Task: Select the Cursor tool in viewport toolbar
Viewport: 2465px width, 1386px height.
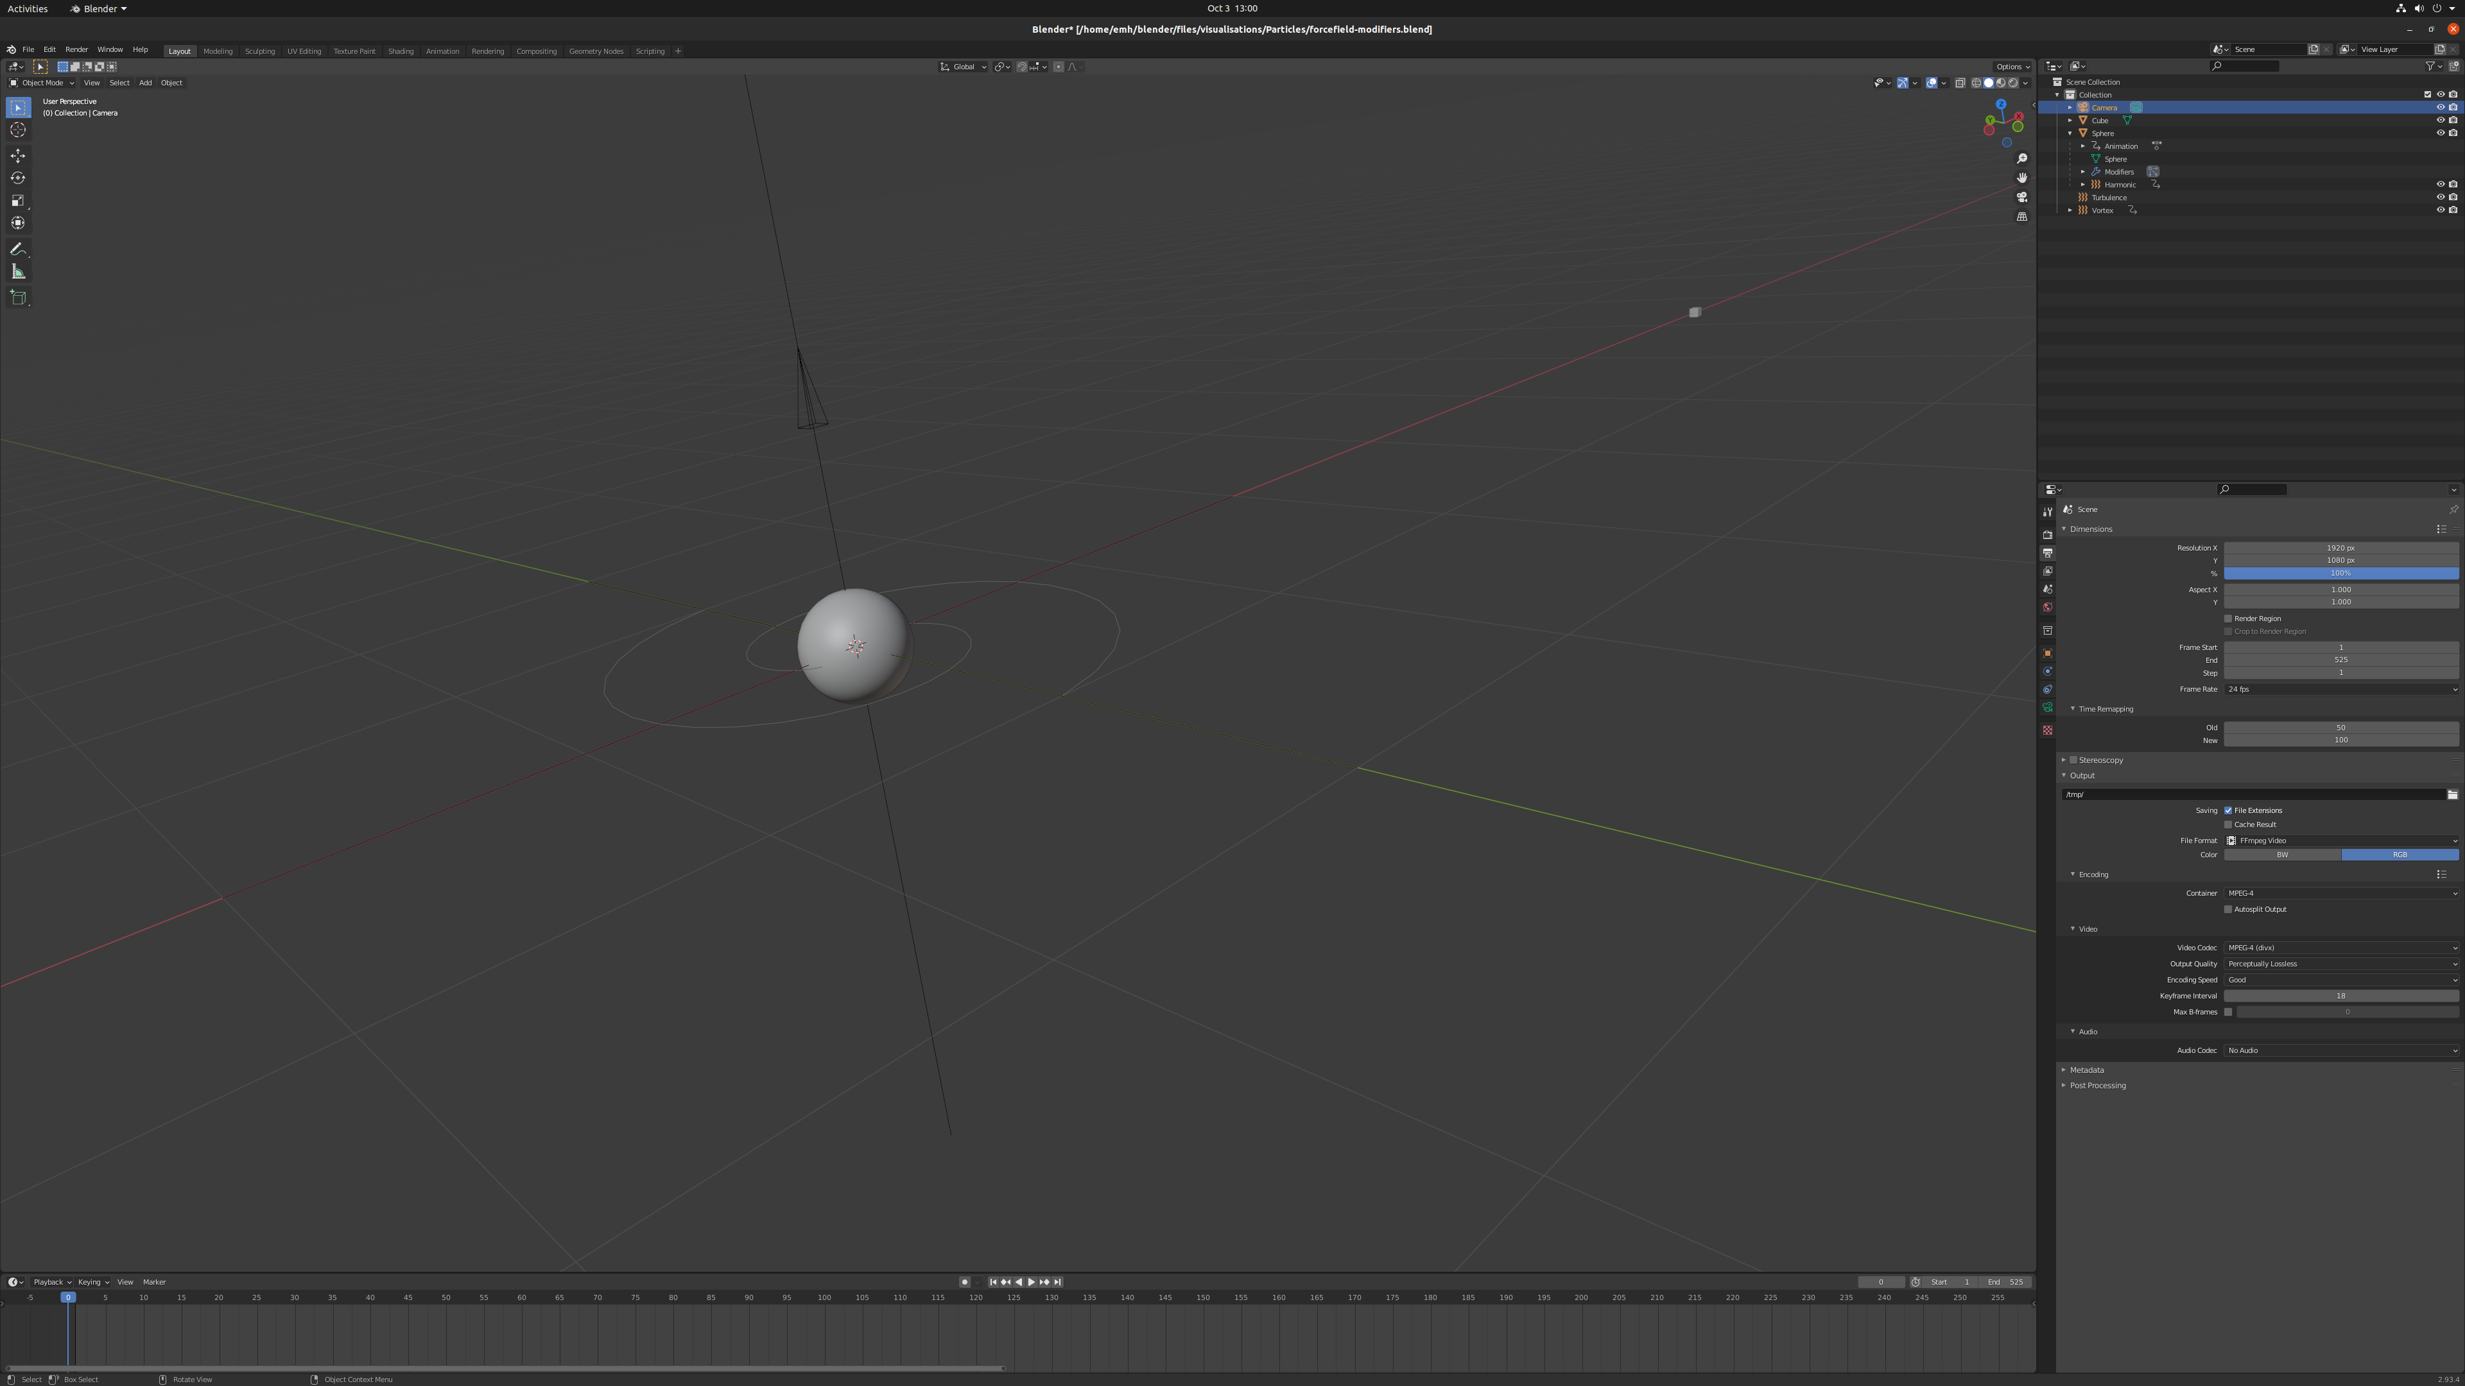Action: 18,130
